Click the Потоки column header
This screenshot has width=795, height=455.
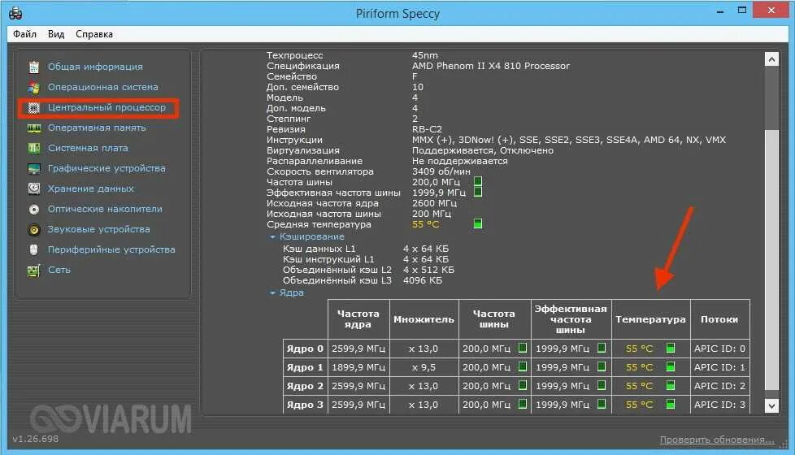[x=719, y=319]
